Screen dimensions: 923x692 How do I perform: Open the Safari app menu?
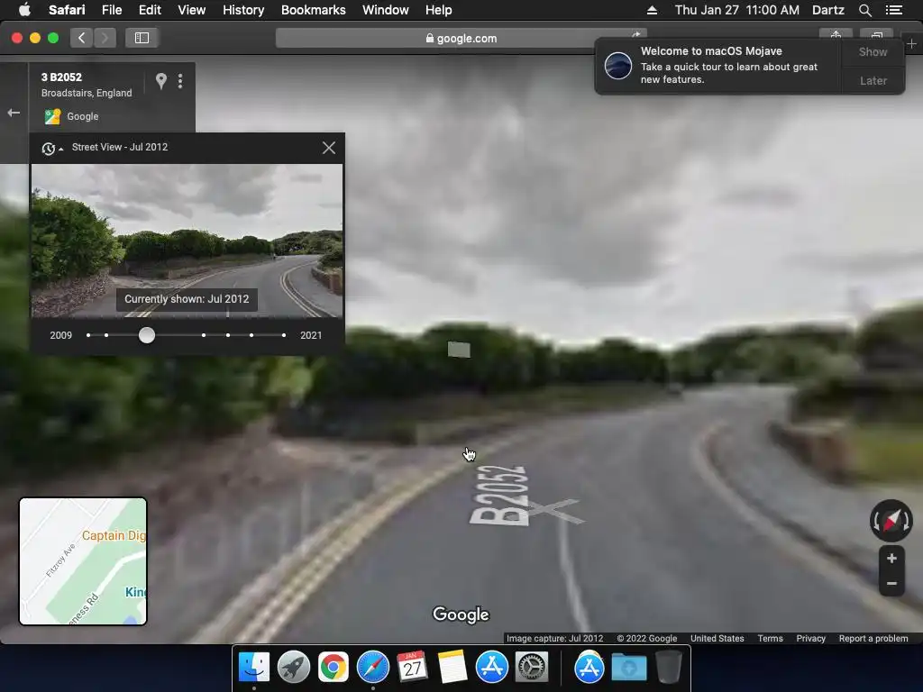tap(67, 10)
